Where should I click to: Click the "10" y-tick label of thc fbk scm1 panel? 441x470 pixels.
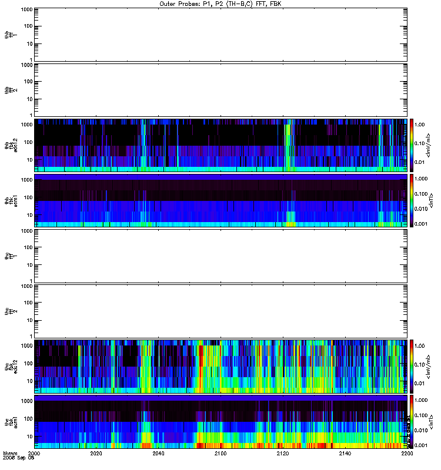(x=30, y=437)
